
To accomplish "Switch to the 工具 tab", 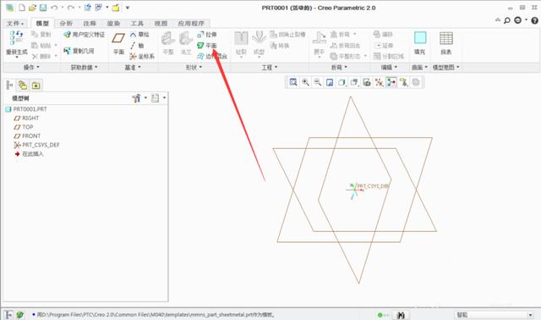I will tap(137, 23).
